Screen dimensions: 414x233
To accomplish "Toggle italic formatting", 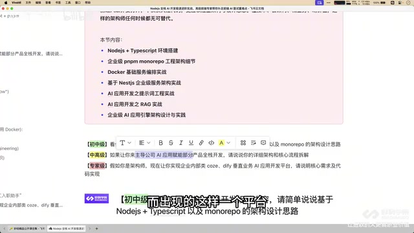I will [x=181, y=143].
